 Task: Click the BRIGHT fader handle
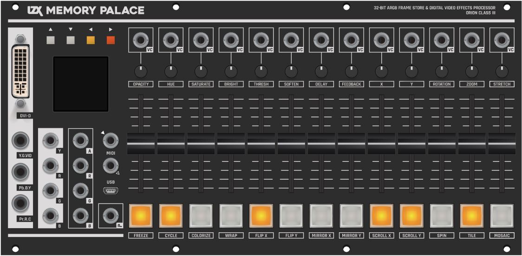pos(231,144)
